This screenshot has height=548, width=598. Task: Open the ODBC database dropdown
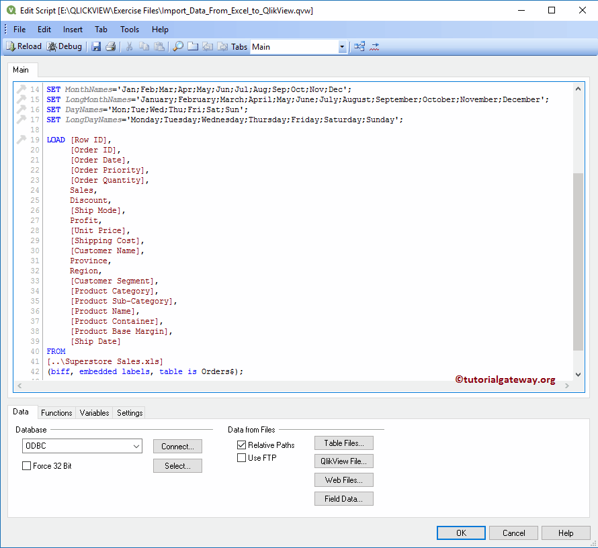point(136,446)
